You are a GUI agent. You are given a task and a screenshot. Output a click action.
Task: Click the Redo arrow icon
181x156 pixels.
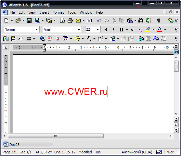click(107, 21)
